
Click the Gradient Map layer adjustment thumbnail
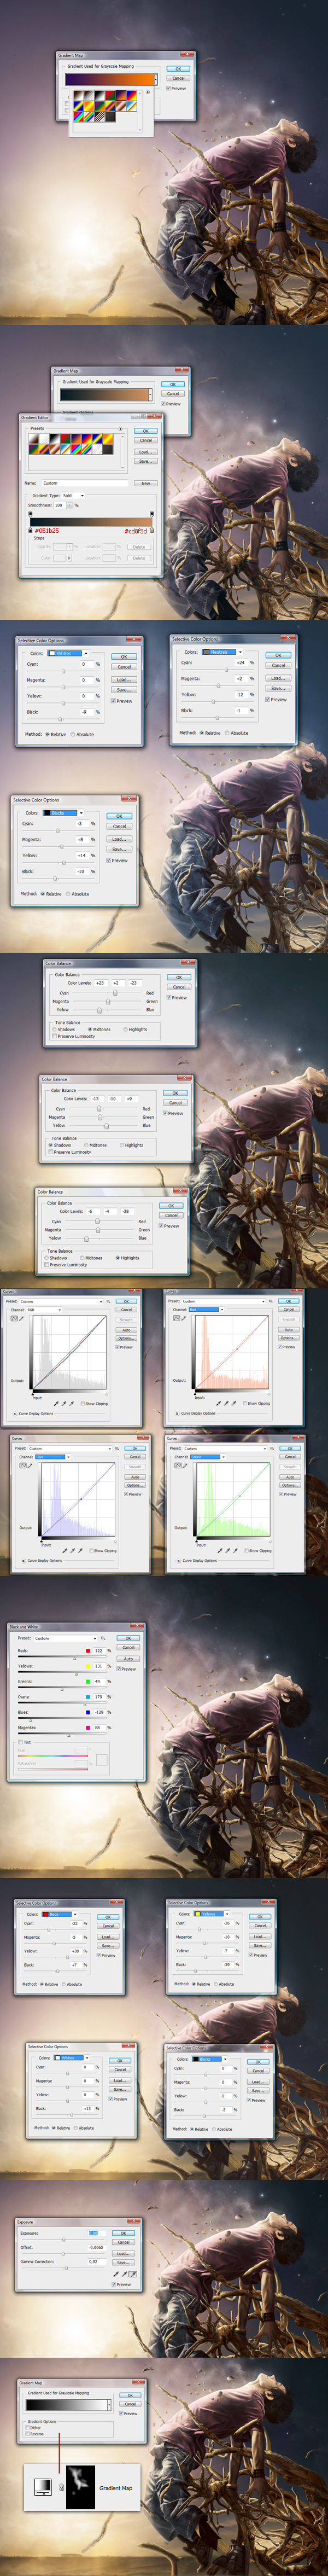[44, 2486]
